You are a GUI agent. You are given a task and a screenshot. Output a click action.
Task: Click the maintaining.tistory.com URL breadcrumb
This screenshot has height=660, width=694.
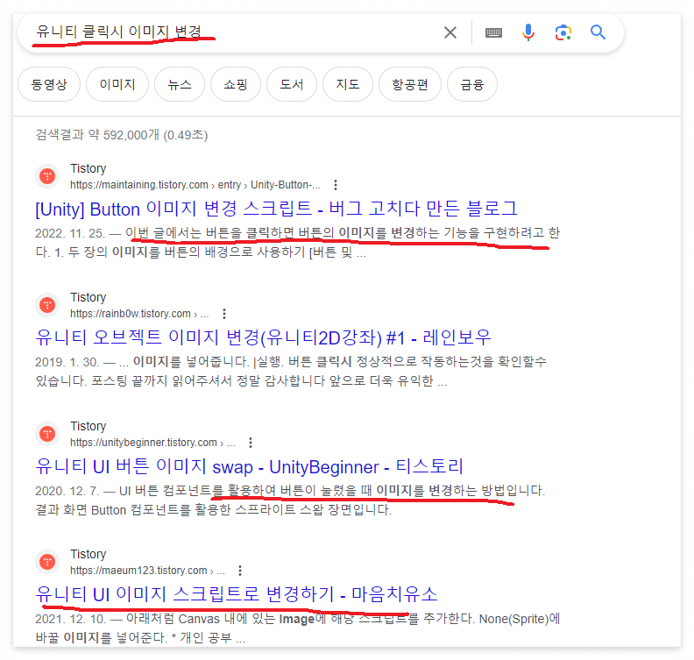tap(195, 185)
